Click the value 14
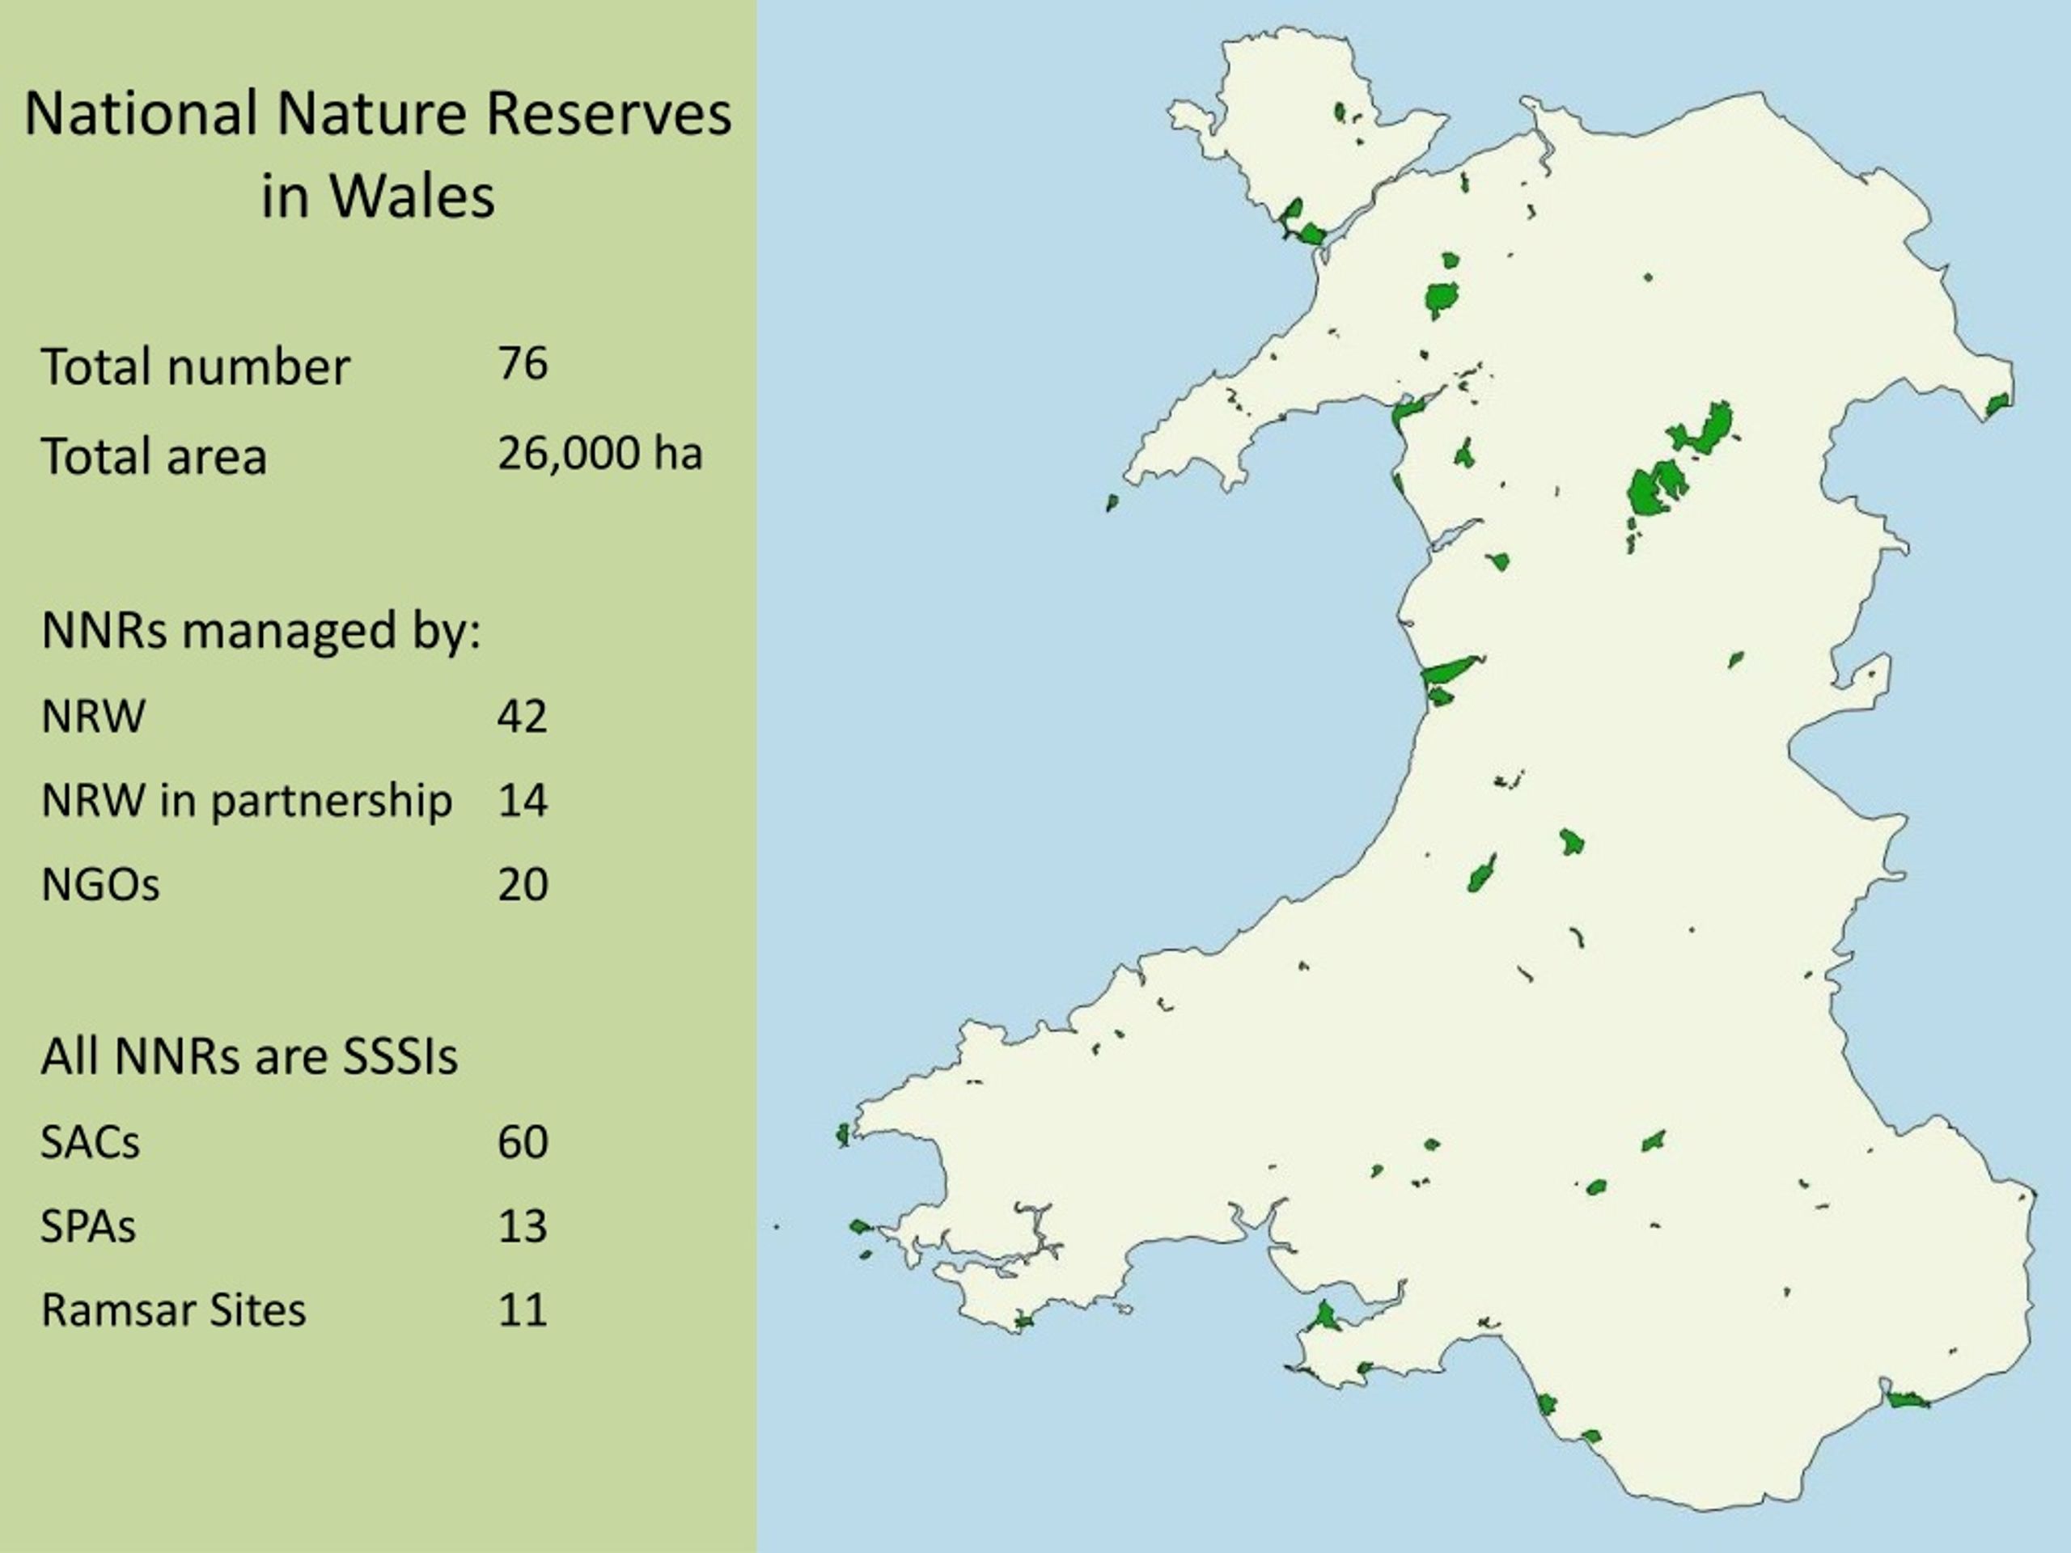This screenshot has height=1553, width=2071. point(523,802)
